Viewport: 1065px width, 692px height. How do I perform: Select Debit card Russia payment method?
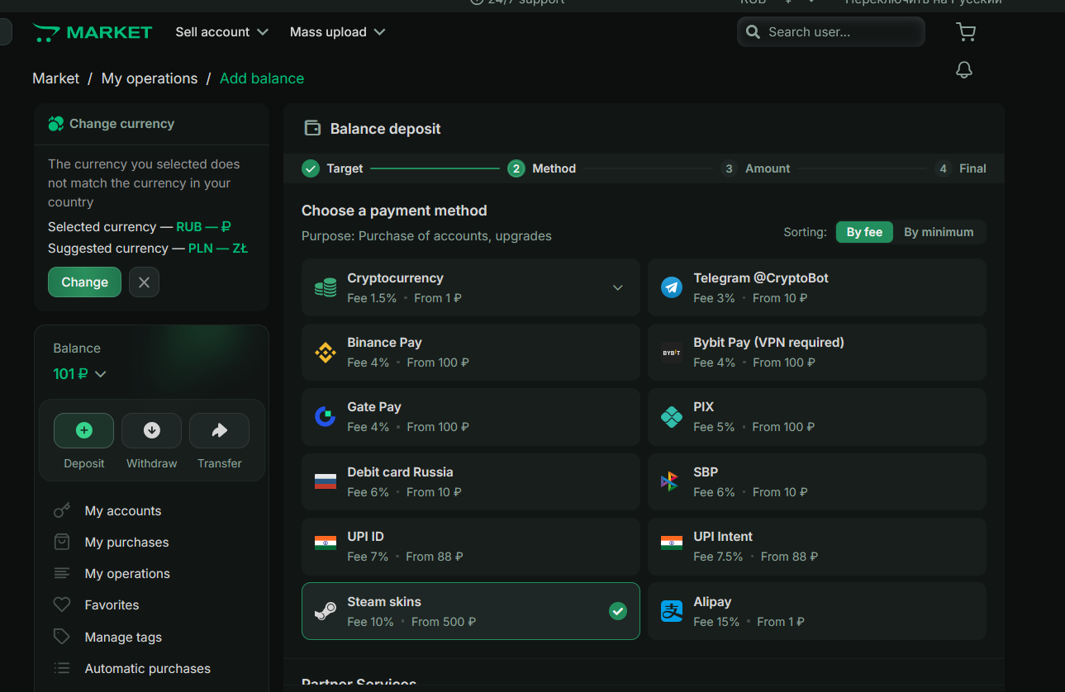[471, 481]
